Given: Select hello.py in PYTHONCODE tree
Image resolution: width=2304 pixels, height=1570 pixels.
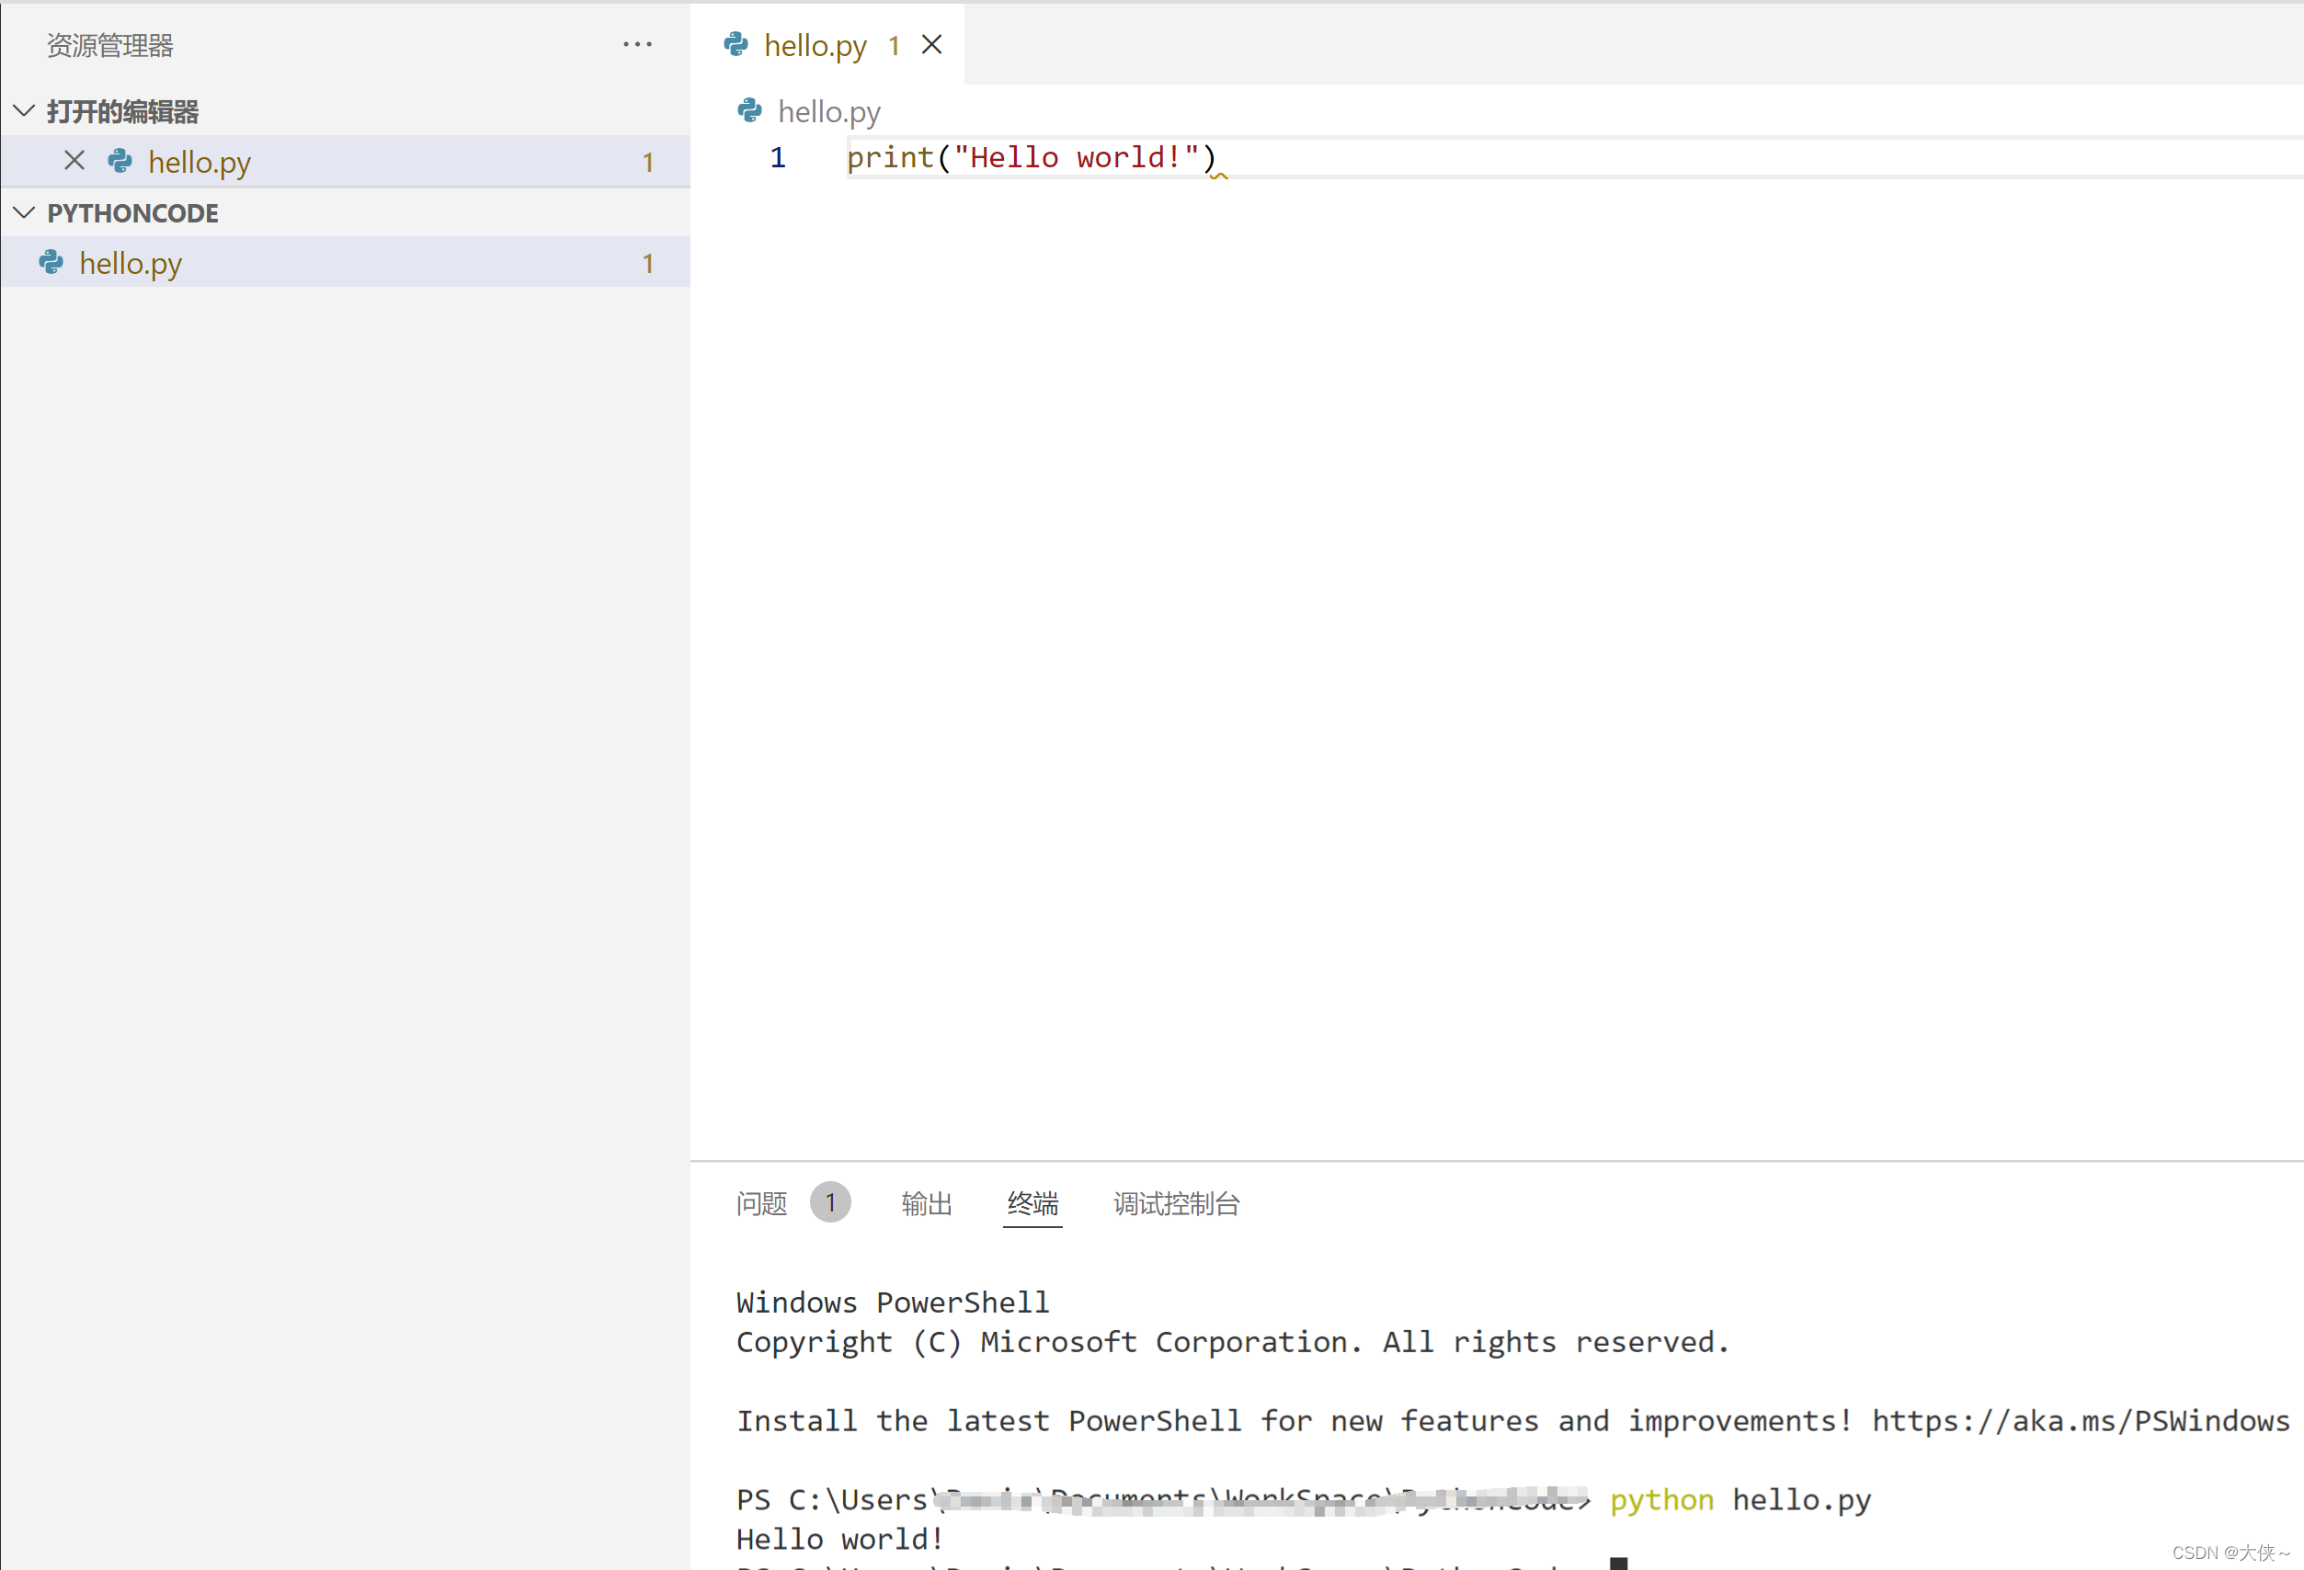Looking at the screenshot, I should (131, 264).
